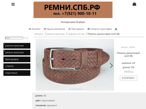Show previous belt photo with left arrow
146x109 pixels.
(38, 66)
